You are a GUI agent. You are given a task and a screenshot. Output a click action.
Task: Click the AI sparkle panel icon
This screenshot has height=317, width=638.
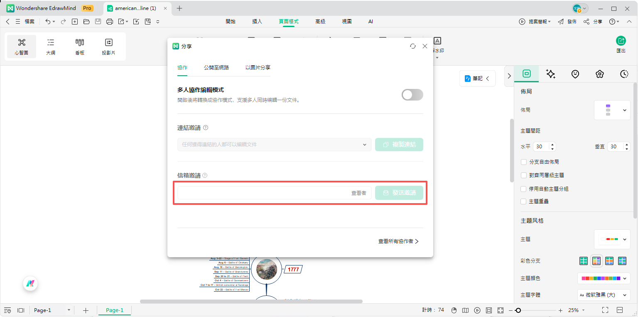point(551,74)
